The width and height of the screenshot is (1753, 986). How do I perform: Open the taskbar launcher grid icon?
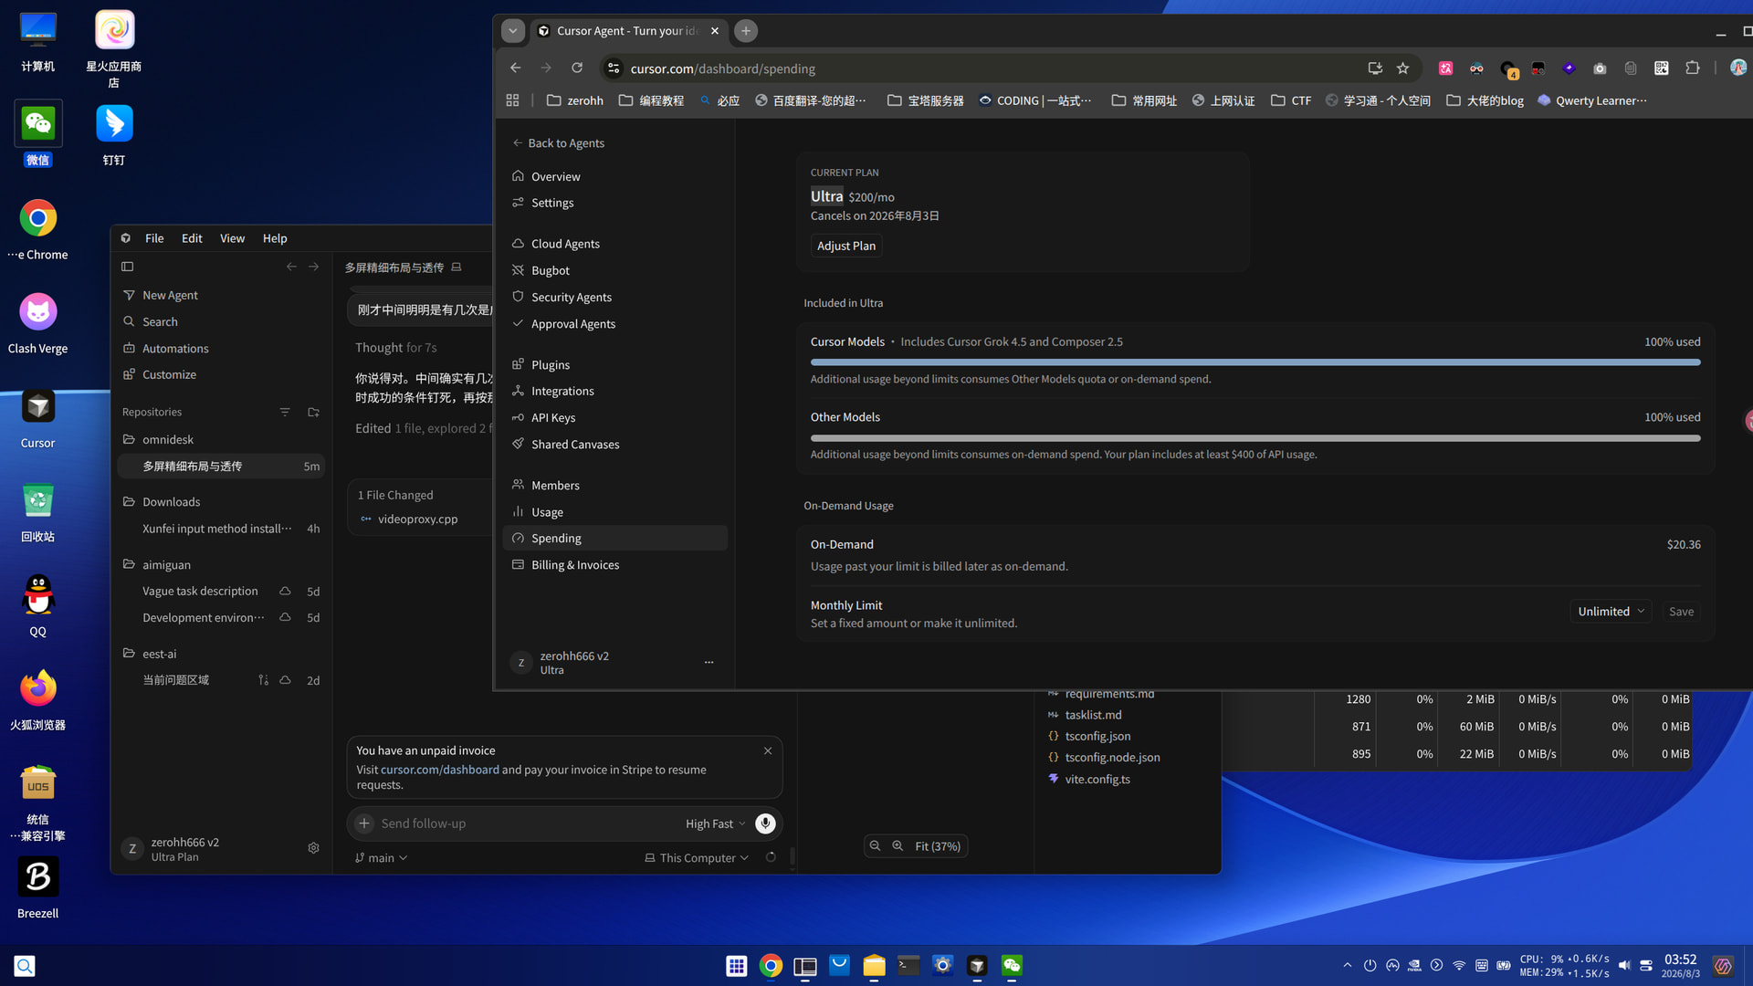[737, 966]
